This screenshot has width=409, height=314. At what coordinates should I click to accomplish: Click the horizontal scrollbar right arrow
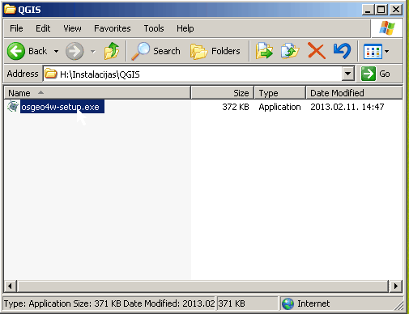[x=396, y=286]
